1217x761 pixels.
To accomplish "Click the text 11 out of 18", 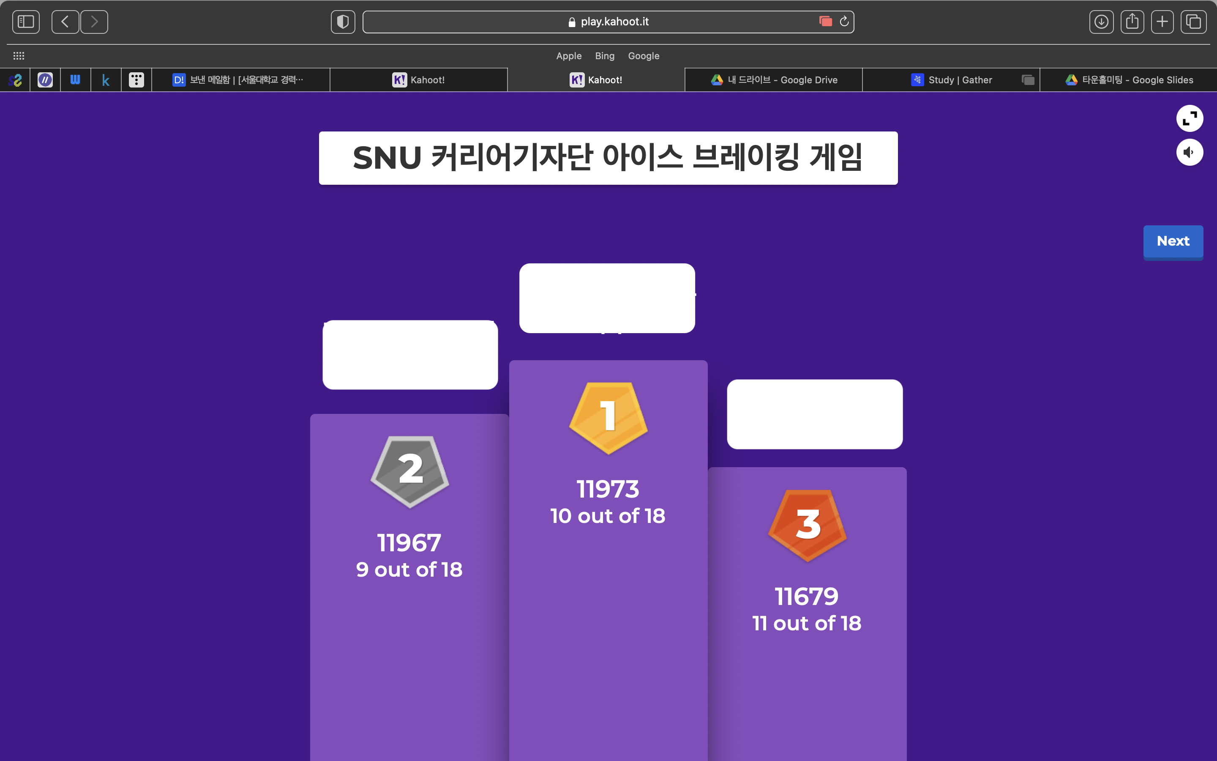I will [x=807, y=624].
